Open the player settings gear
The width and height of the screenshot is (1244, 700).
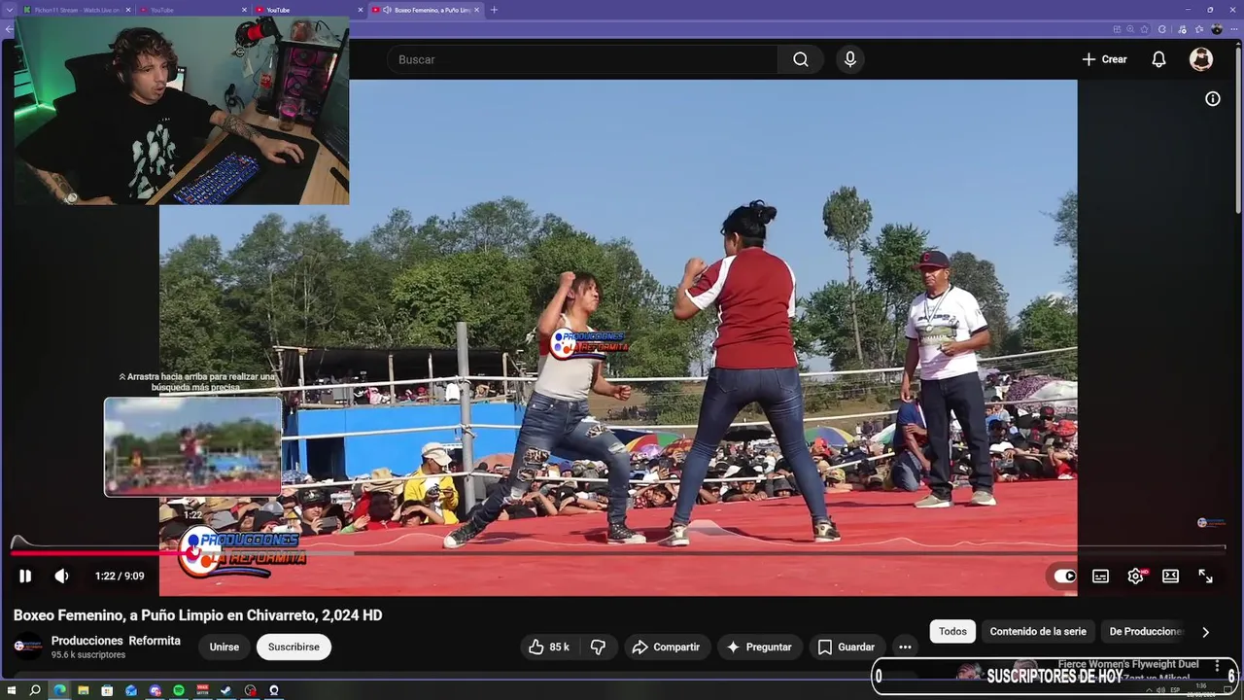(1135, 576)
